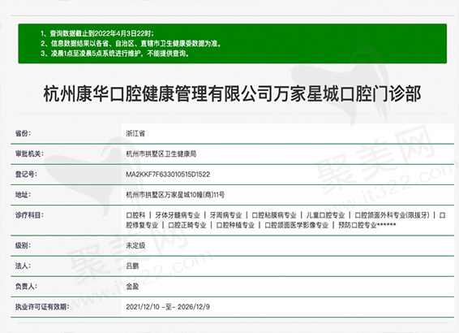Click the 诊疗科目 label

(29, 215)
